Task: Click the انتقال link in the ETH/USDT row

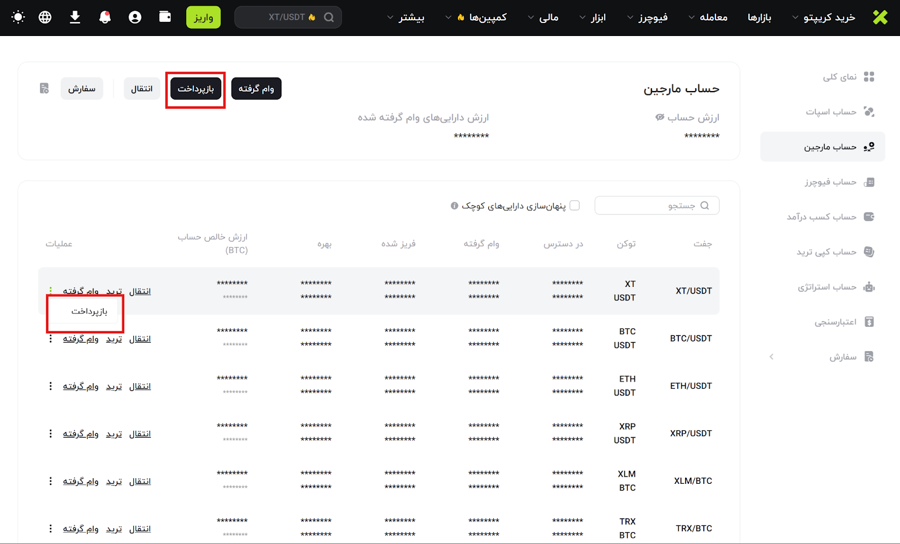Action: pos(140,386)
